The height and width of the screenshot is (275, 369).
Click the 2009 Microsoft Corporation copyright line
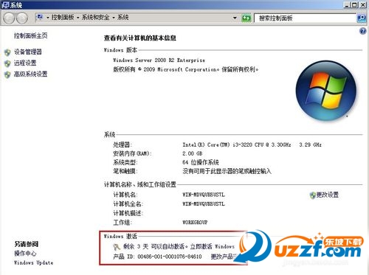click(186, 69)
